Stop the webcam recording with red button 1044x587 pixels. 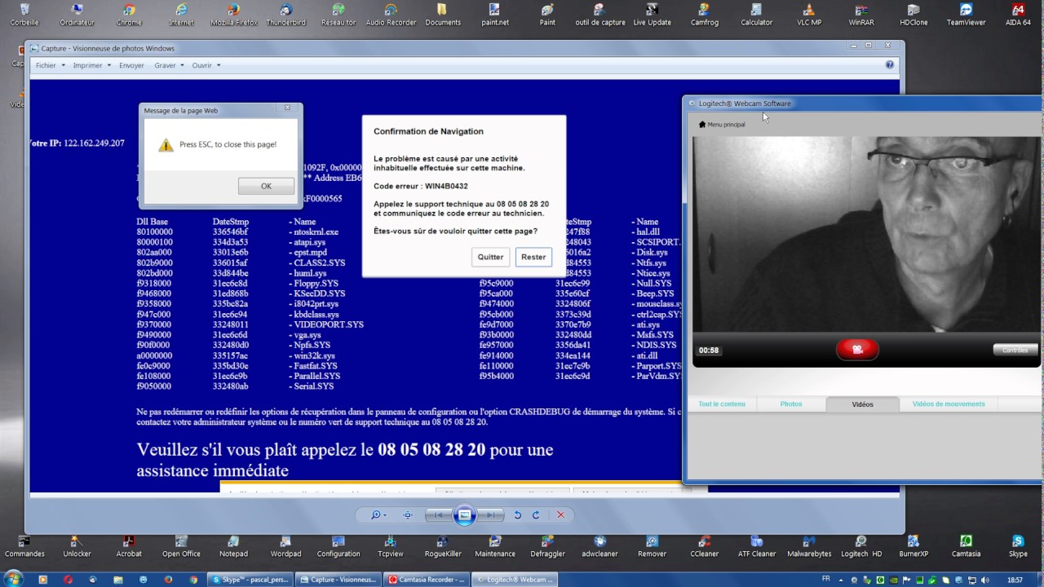(x=857, y=349)
